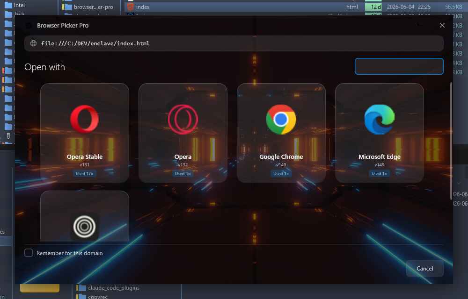Click the HTML file icon next to index

point(131,7)
